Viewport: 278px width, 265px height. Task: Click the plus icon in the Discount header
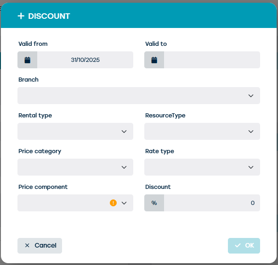click(21, 16)
